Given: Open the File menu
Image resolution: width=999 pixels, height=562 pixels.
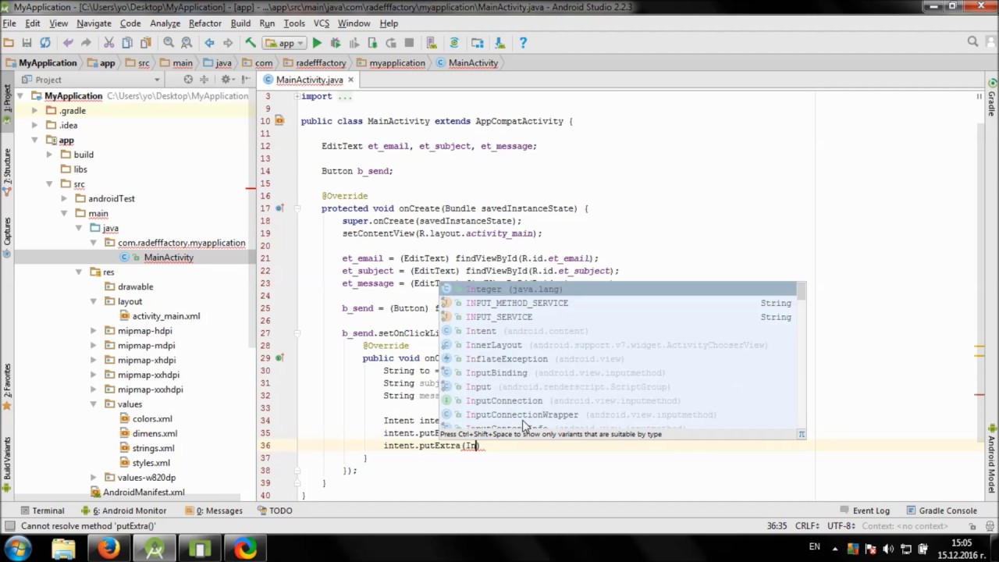Looking at the screenshot, I should pos(9,23).
